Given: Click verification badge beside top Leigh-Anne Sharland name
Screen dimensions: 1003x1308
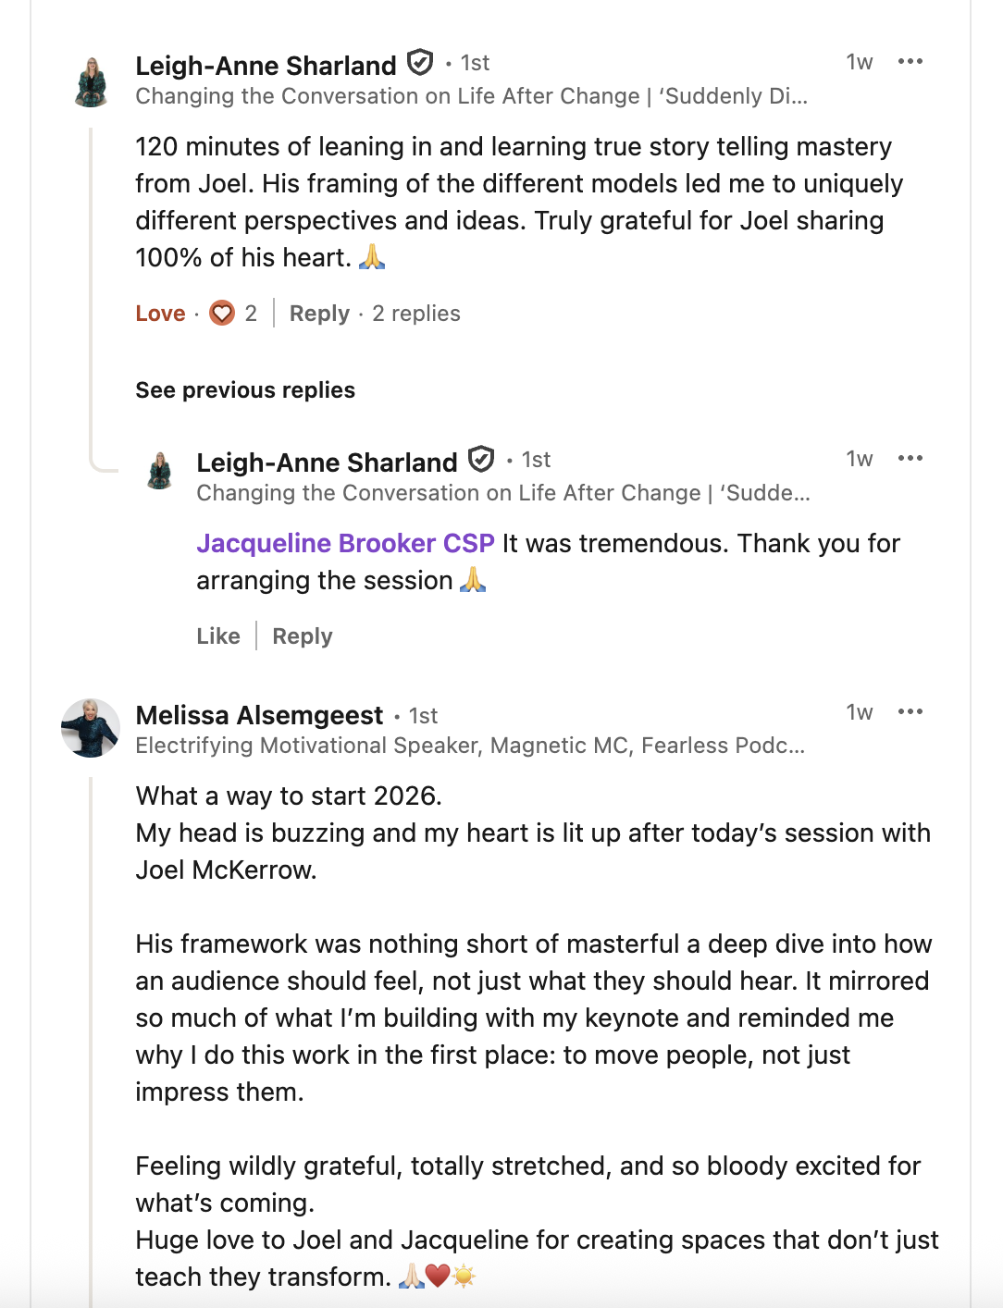Looking at the screenshot, I should pyautogui.click(x=421, y=63).
